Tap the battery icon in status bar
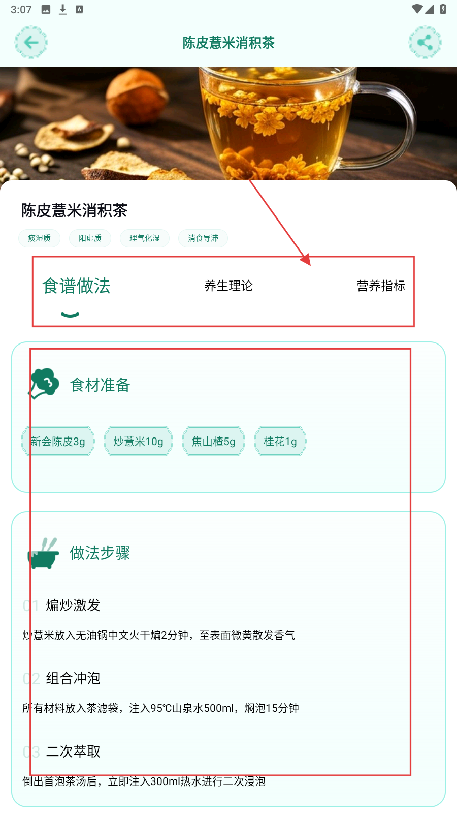457x813 pixels. 443,9
